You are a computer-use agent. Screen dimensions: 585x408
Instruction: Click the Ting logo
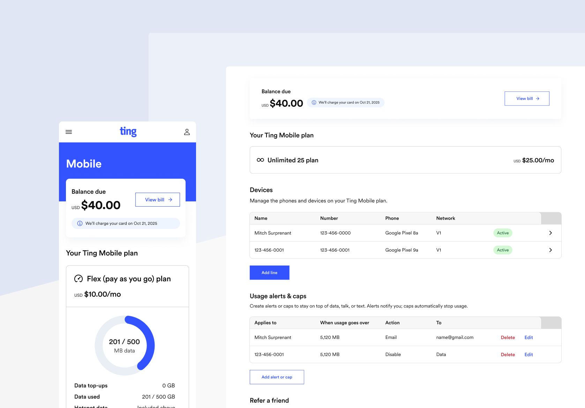pos(128,132)
